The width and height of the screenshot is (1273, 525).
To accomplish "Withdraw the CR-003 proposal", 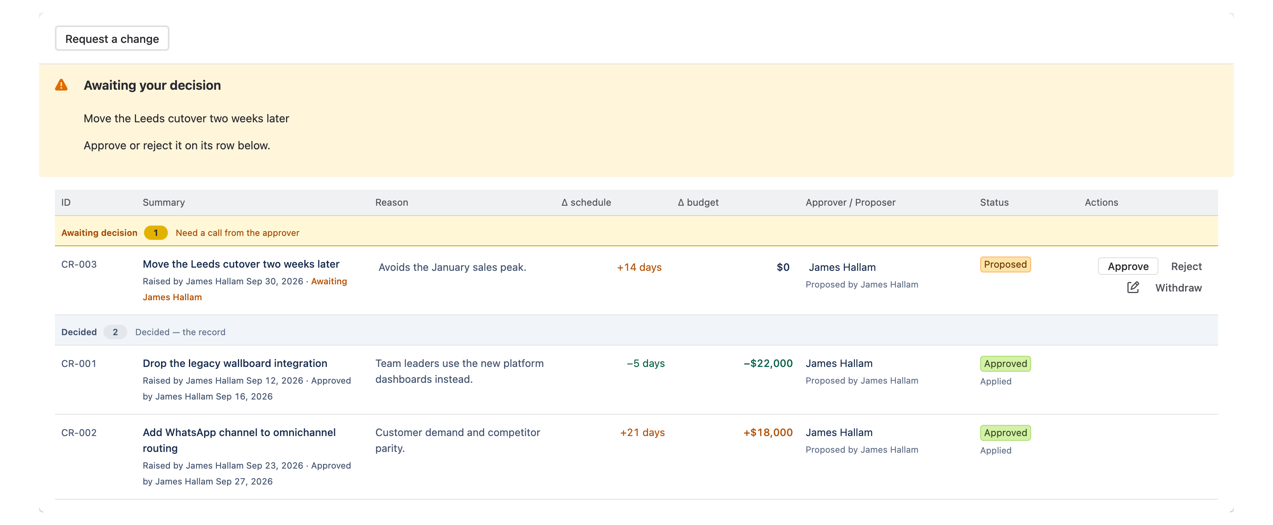I will coord(1178,288).
